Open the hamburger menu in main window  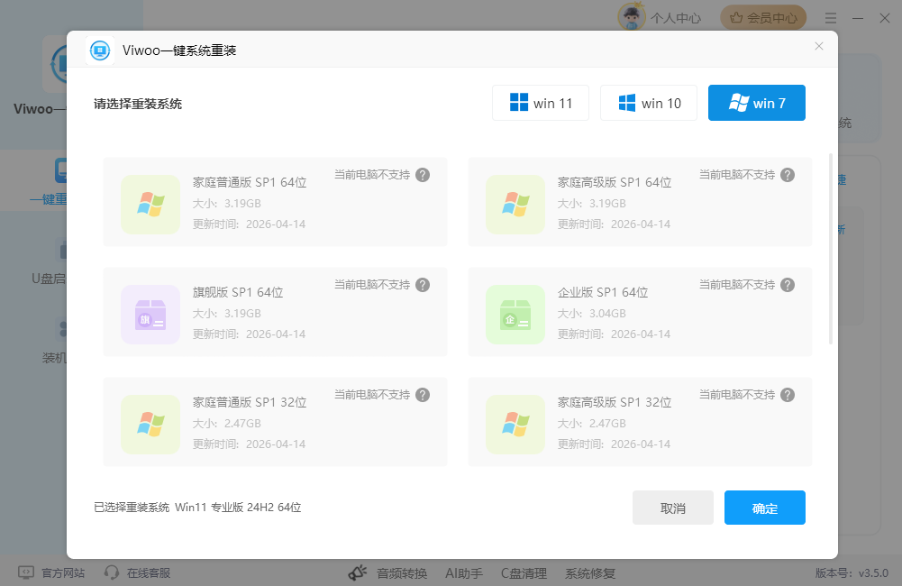(x=831, y=18)
